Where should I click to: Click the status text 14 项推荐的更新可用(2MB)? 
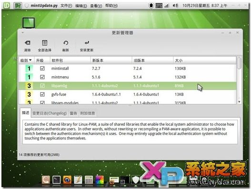(39, 155)
